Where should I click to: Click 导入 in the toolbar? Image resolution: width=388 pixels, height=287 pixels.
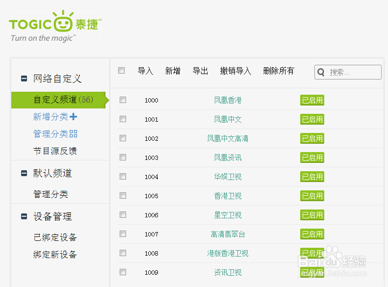(x=145, y=71)
